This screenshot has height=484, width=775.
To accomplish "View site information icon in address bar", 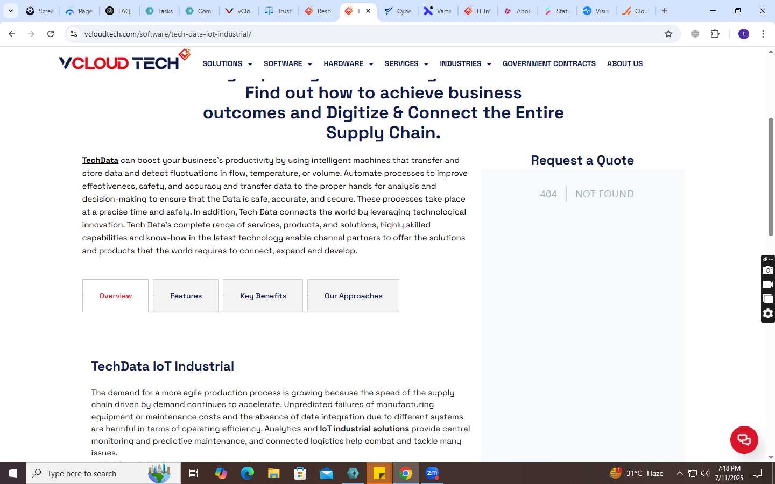I will [74, 34].
